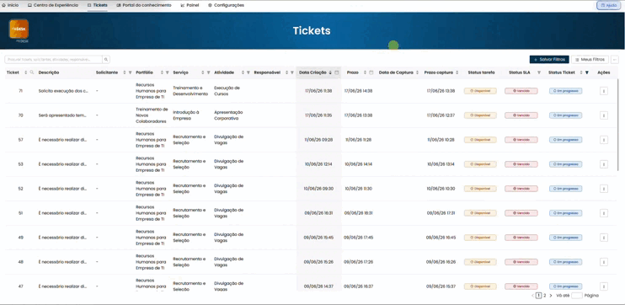Toggle Data Criação sort order arrow
Viewport: 625px width, 305px height.
pos(330,72)
